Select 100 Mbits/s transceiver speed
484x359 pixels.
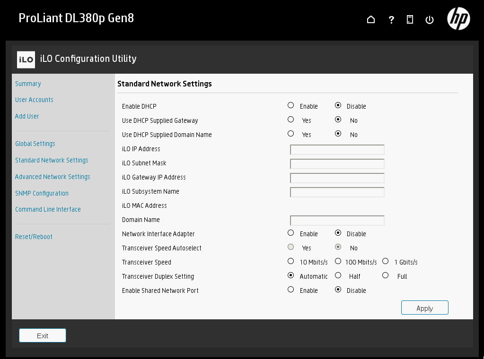point(338,261)
